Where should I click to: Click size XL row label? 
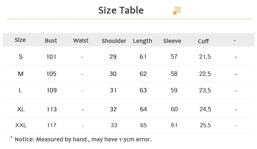(21, 109)
